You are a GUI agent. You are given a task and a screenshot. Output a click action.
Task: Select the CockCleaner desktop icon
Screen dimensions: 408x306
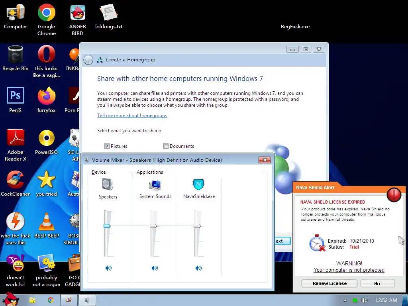(16, 184)
